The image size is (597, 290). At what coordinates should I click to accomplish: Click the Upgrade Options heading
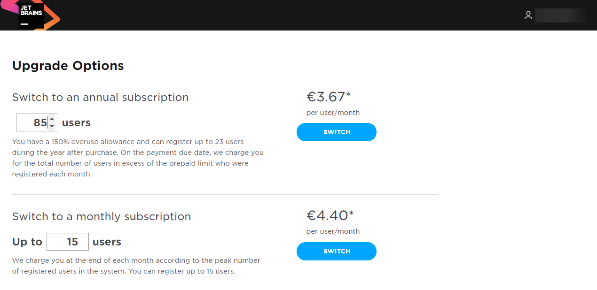click(x=68, y=66)
